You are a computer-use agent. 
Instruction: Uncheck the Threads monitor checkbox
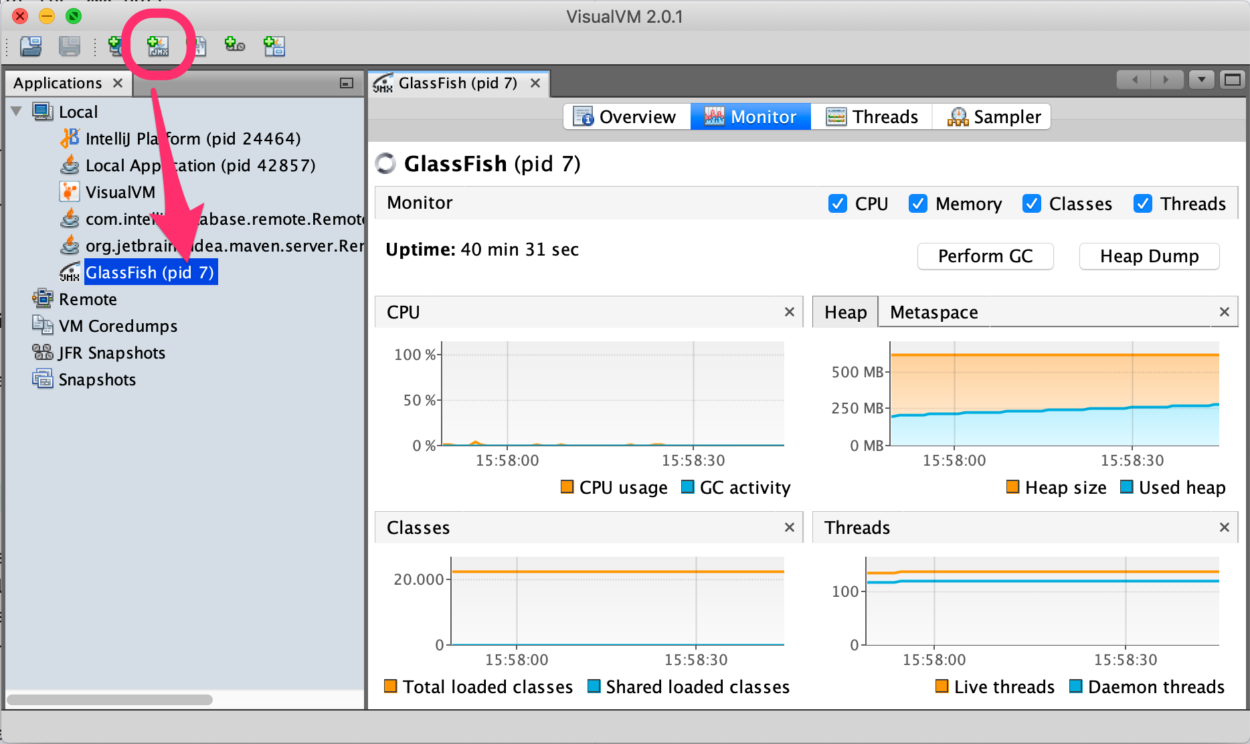[x=1143, y=203]
